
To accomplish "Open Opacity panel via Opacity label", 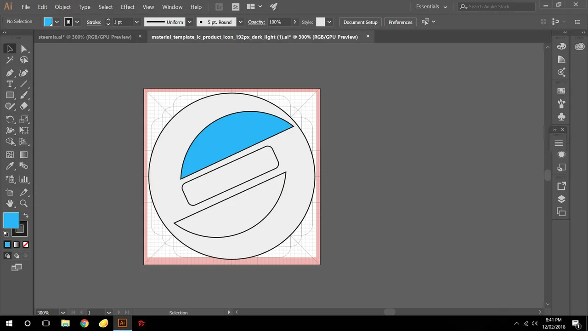I will pyautogui.click(x=256, y=22).
